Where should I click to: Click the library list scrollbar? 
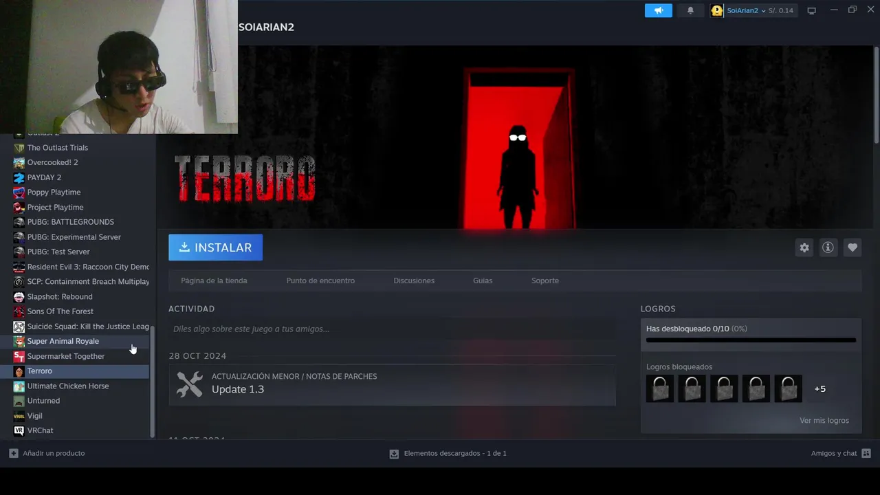click(153, 382)
